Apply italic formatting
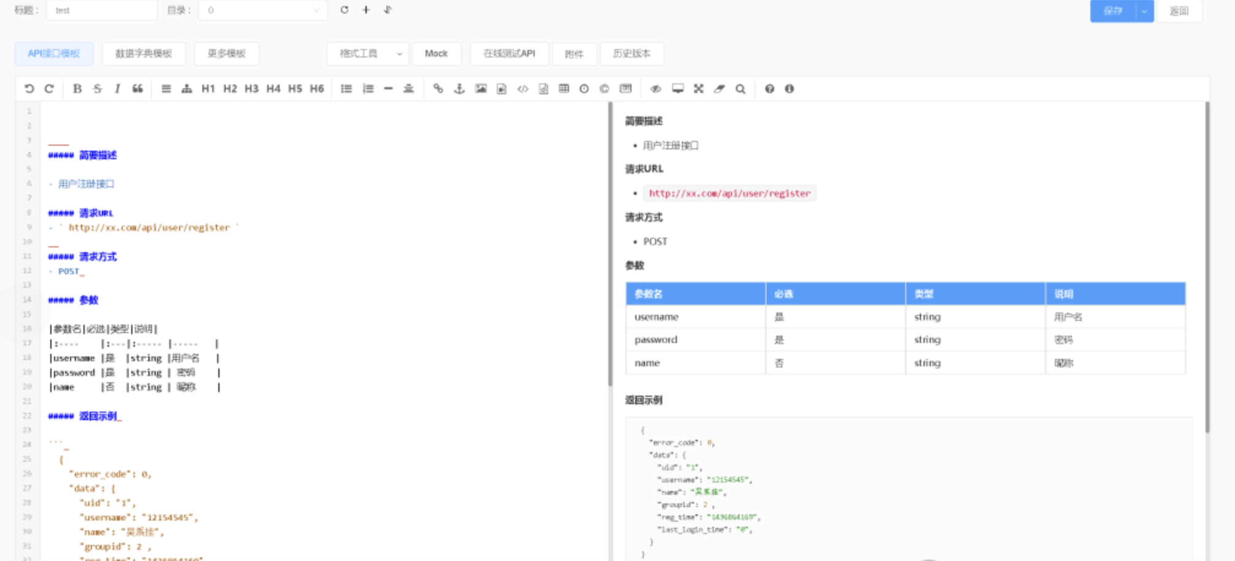 pyautogui.click(x=117, y=89)
